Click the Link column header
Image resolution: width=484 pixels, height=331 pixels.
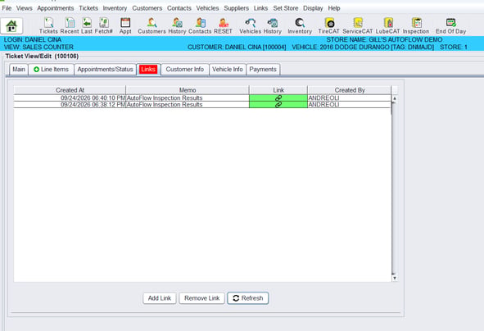[x=278, y=90]
